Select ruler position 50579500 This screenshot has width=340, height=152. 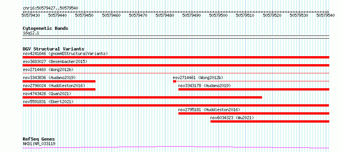point(219,15)
